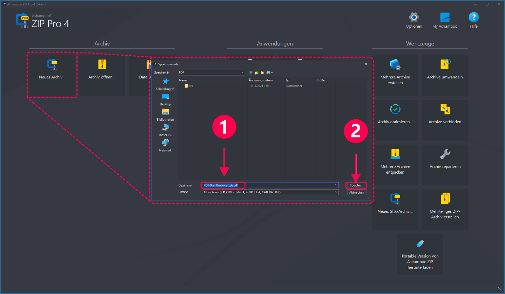This screenshot has width=505, height=294.
Task: Launch Mehrteiliges ZIP-Archiv erstellen tool
Action: point(445,210)
